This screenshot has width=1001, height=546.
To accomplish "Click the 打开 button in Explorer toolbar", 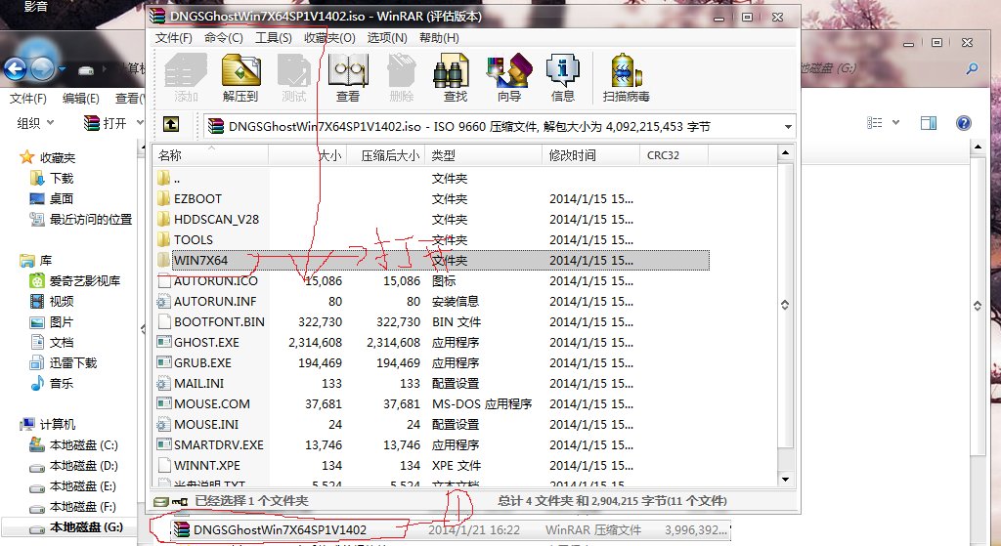I will pyautogui.click(x=106, y=122).
